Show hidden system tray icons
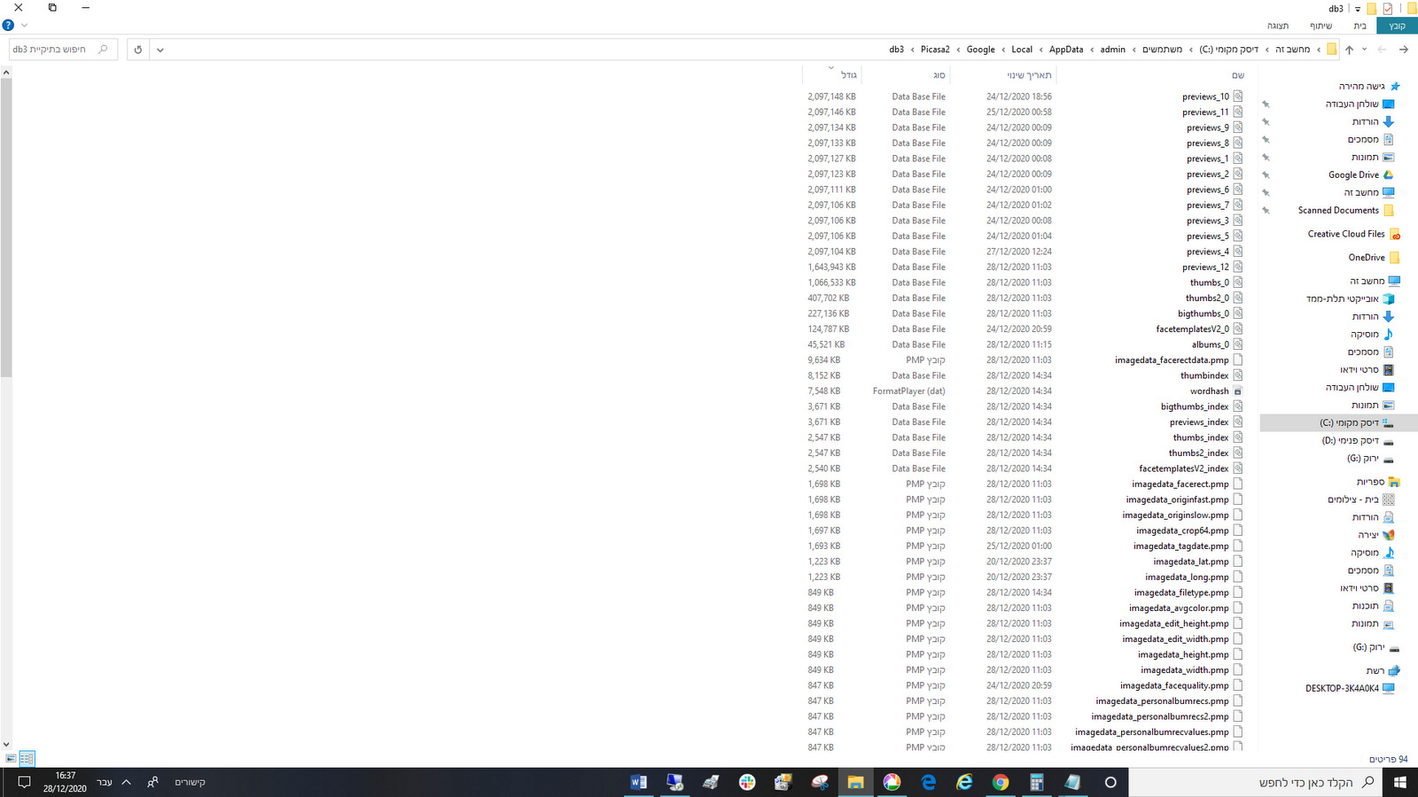 point(126,782)
